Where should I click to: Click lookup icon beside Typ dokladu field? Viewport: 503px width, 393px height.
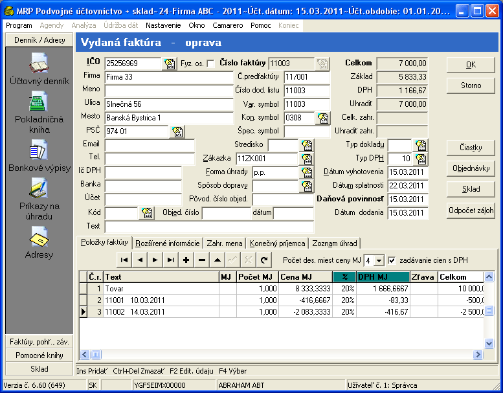[x=421, y=145]
